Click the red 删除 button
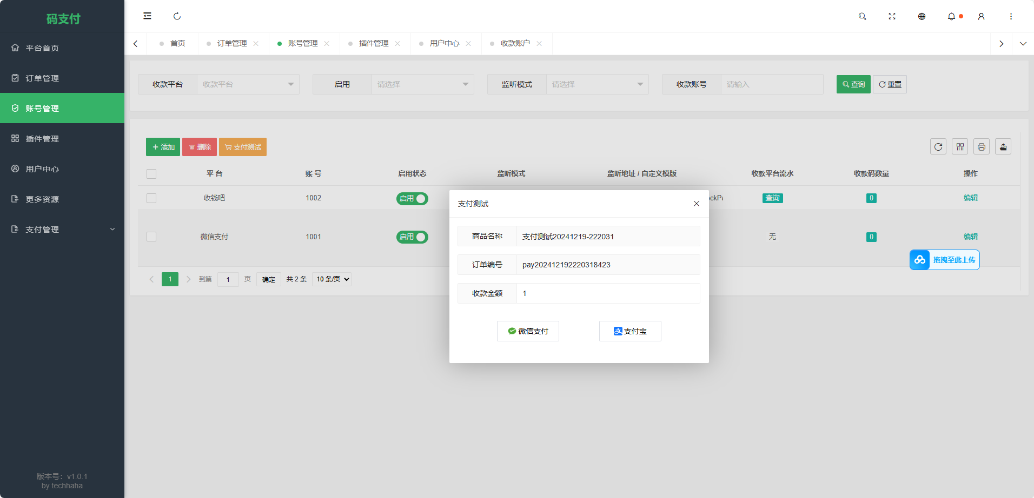The image size is (1034, 498). tap(200, 147)
